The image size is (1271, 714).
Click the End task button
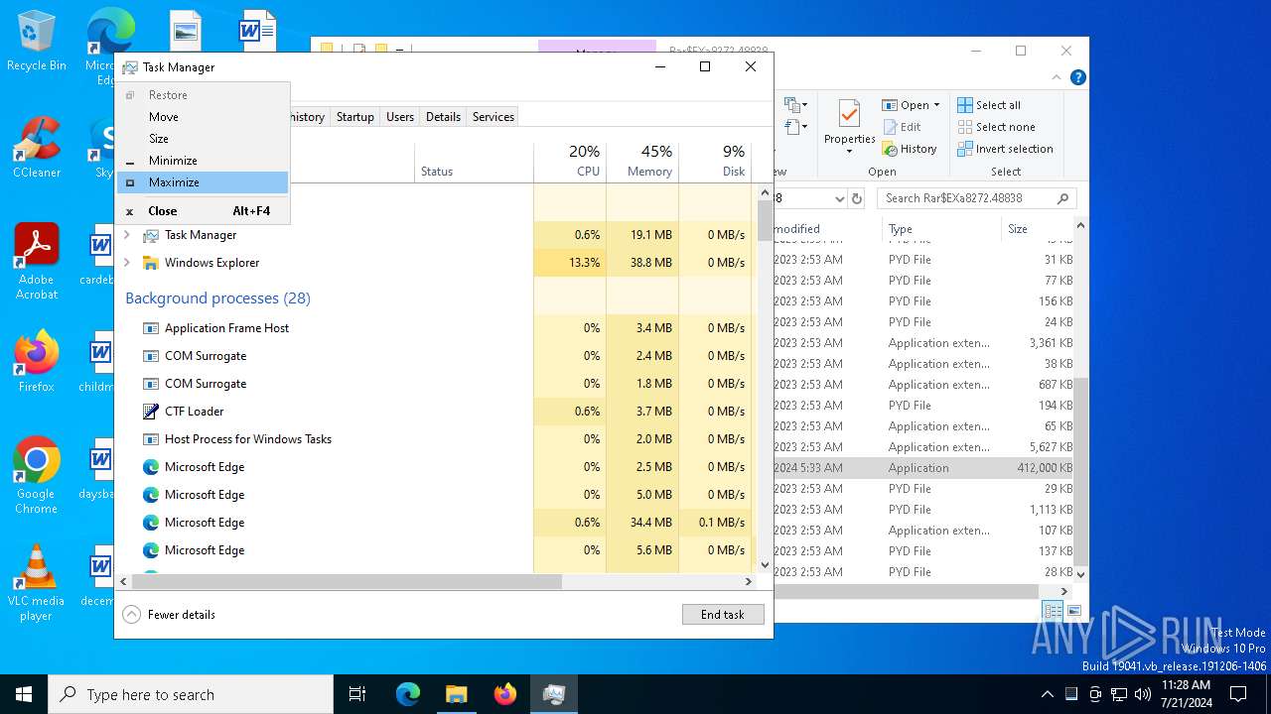[x=723, y=615]
